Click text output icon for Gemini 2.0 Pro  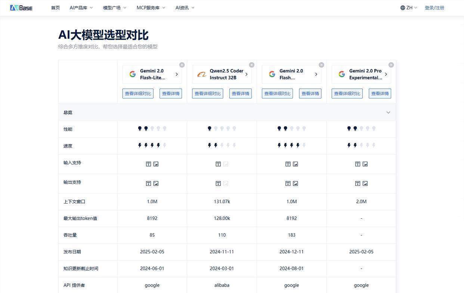[358, 183]
